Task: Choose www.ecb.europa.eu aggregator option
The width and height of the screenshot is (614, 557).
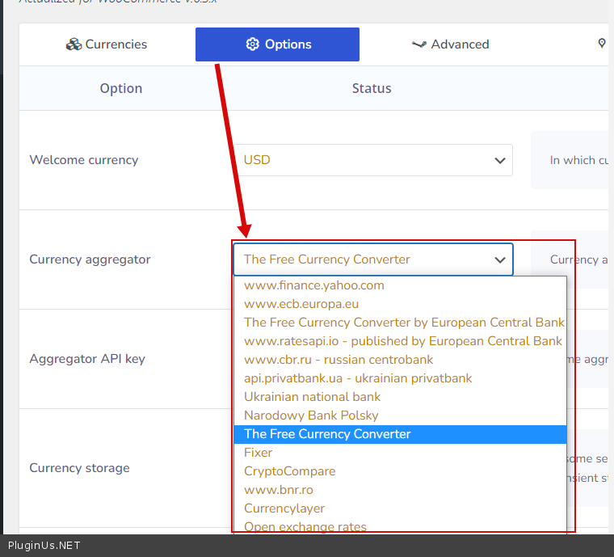Action: (x=301, y=304)
